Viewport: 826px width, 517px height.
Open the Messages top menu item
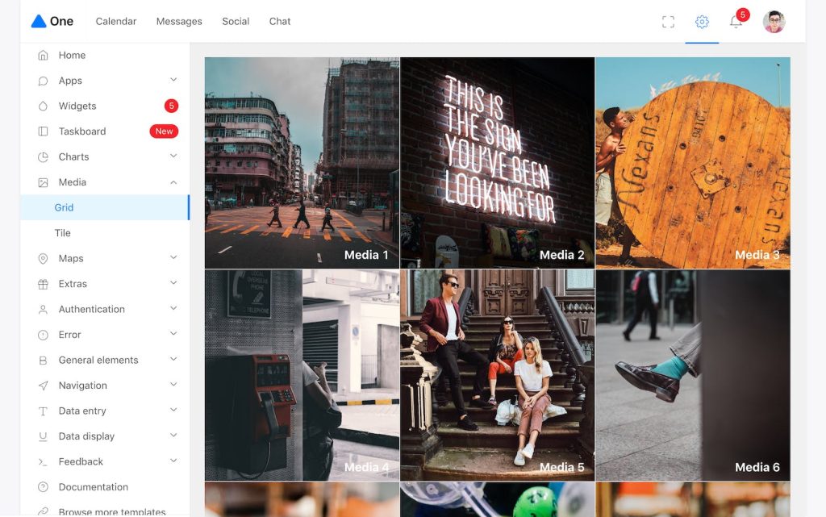click(x=179, y=22)
